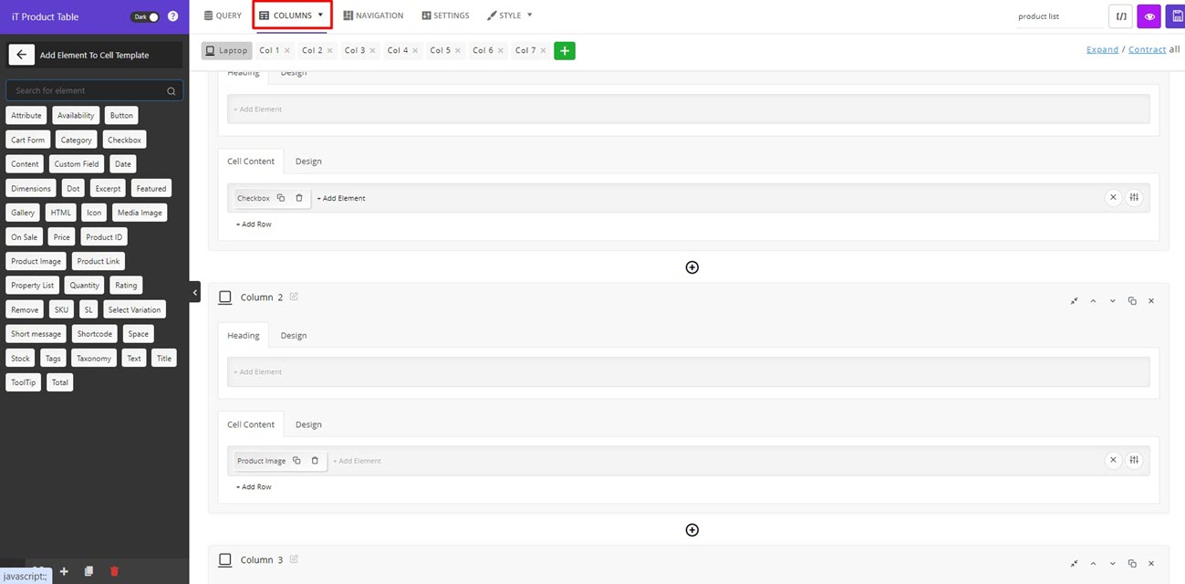Open the SETTINGS menu
Viewport: 1185px width, 584px height.
[x=445, y=16]
